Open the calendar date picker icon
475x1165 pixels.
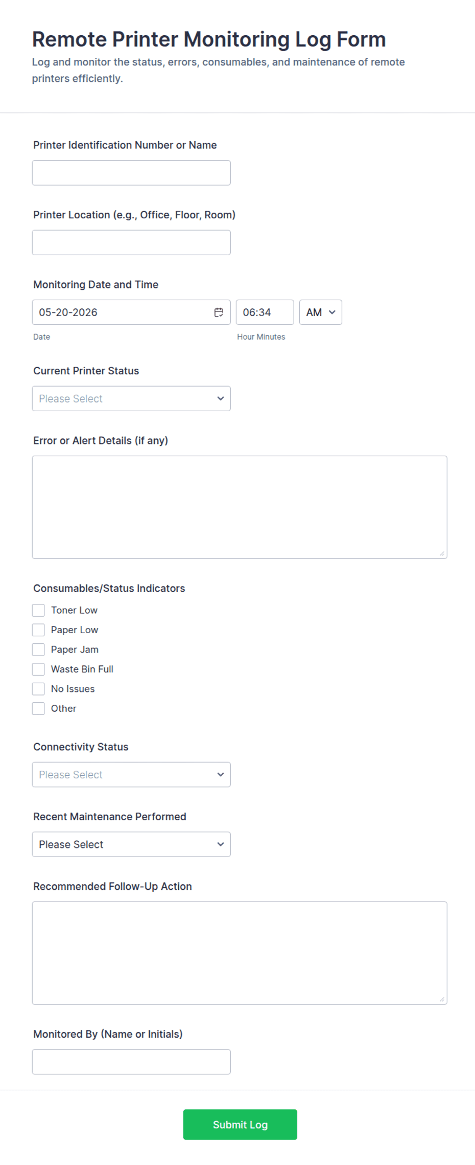pos(219,312)
